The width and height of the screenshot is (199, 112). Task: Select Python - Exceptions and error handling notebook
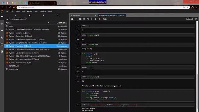[x=37, y=43]
